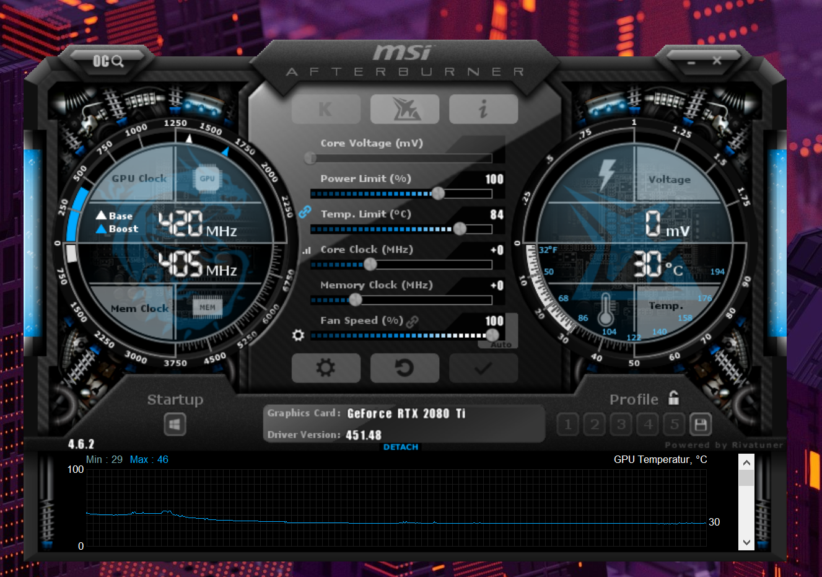This screenshot has width=822, height=577.
Task: Apply settings with the checkmark button
Action: coord(484,368)
